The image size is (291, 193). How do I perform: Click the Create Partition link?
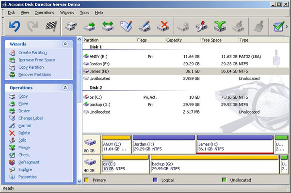click(x=32, y=53)
